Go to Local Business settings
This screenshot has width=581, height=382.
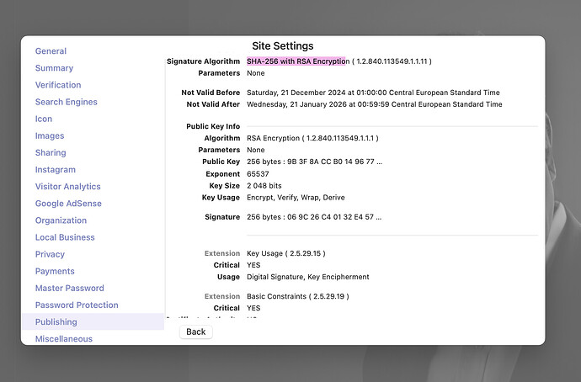[x=65, y=237]
